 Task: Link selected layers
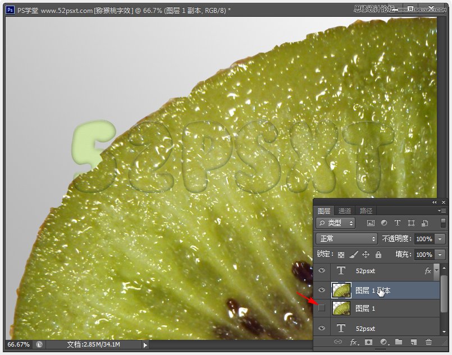(339, 342)
